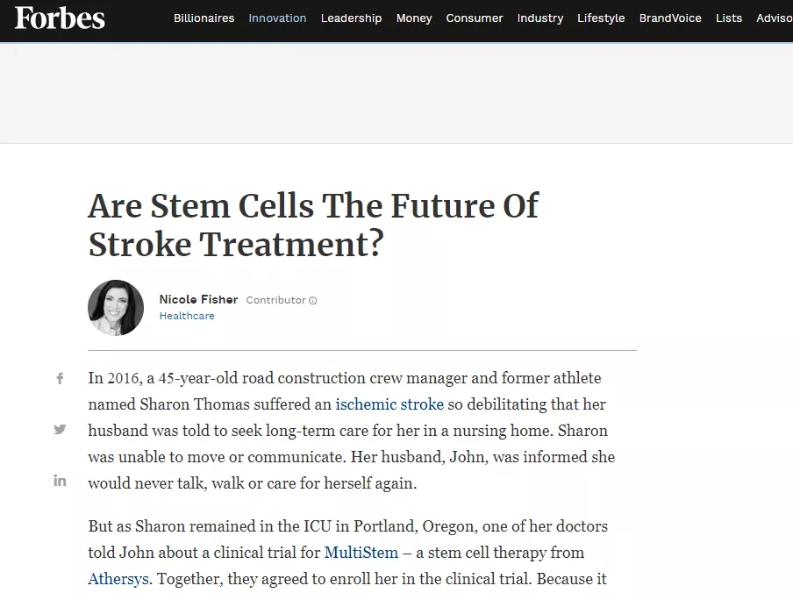Screen dimensions: 793x593
Task: Share article on LinkedIn icon
Action: tap(60, 480)
